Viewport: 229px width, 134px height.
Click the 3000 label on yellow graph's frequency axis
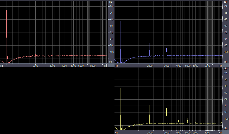[167, 133]
